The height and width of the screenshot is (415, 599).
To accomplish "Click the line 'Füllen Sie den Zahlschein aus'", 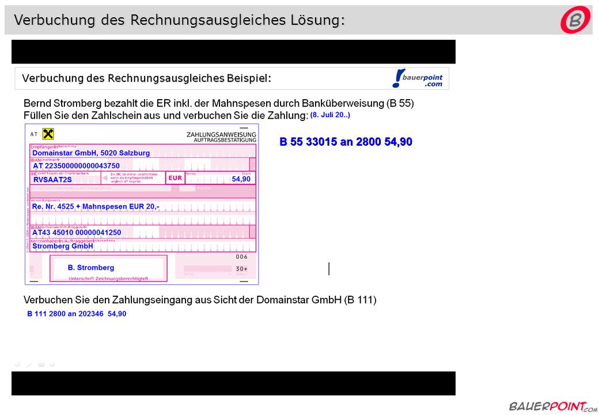I will [x=166, y=115].
